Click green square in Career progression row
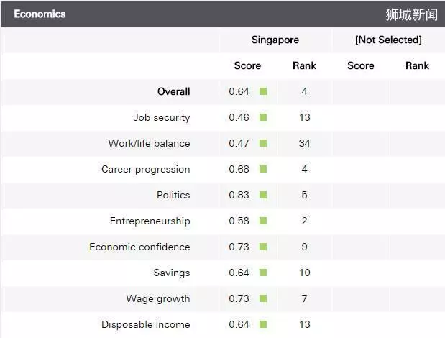Screen dimensions: 445x338 coord(263,169)
